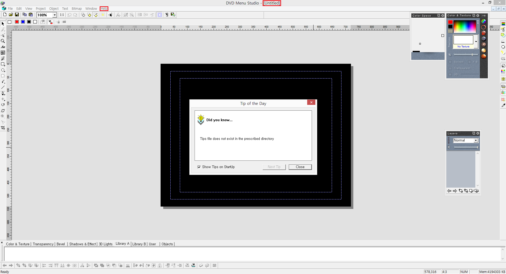Adjust the Layers opacity slider
The width and height of the screenshot is (506, 274).
(466, 147)
